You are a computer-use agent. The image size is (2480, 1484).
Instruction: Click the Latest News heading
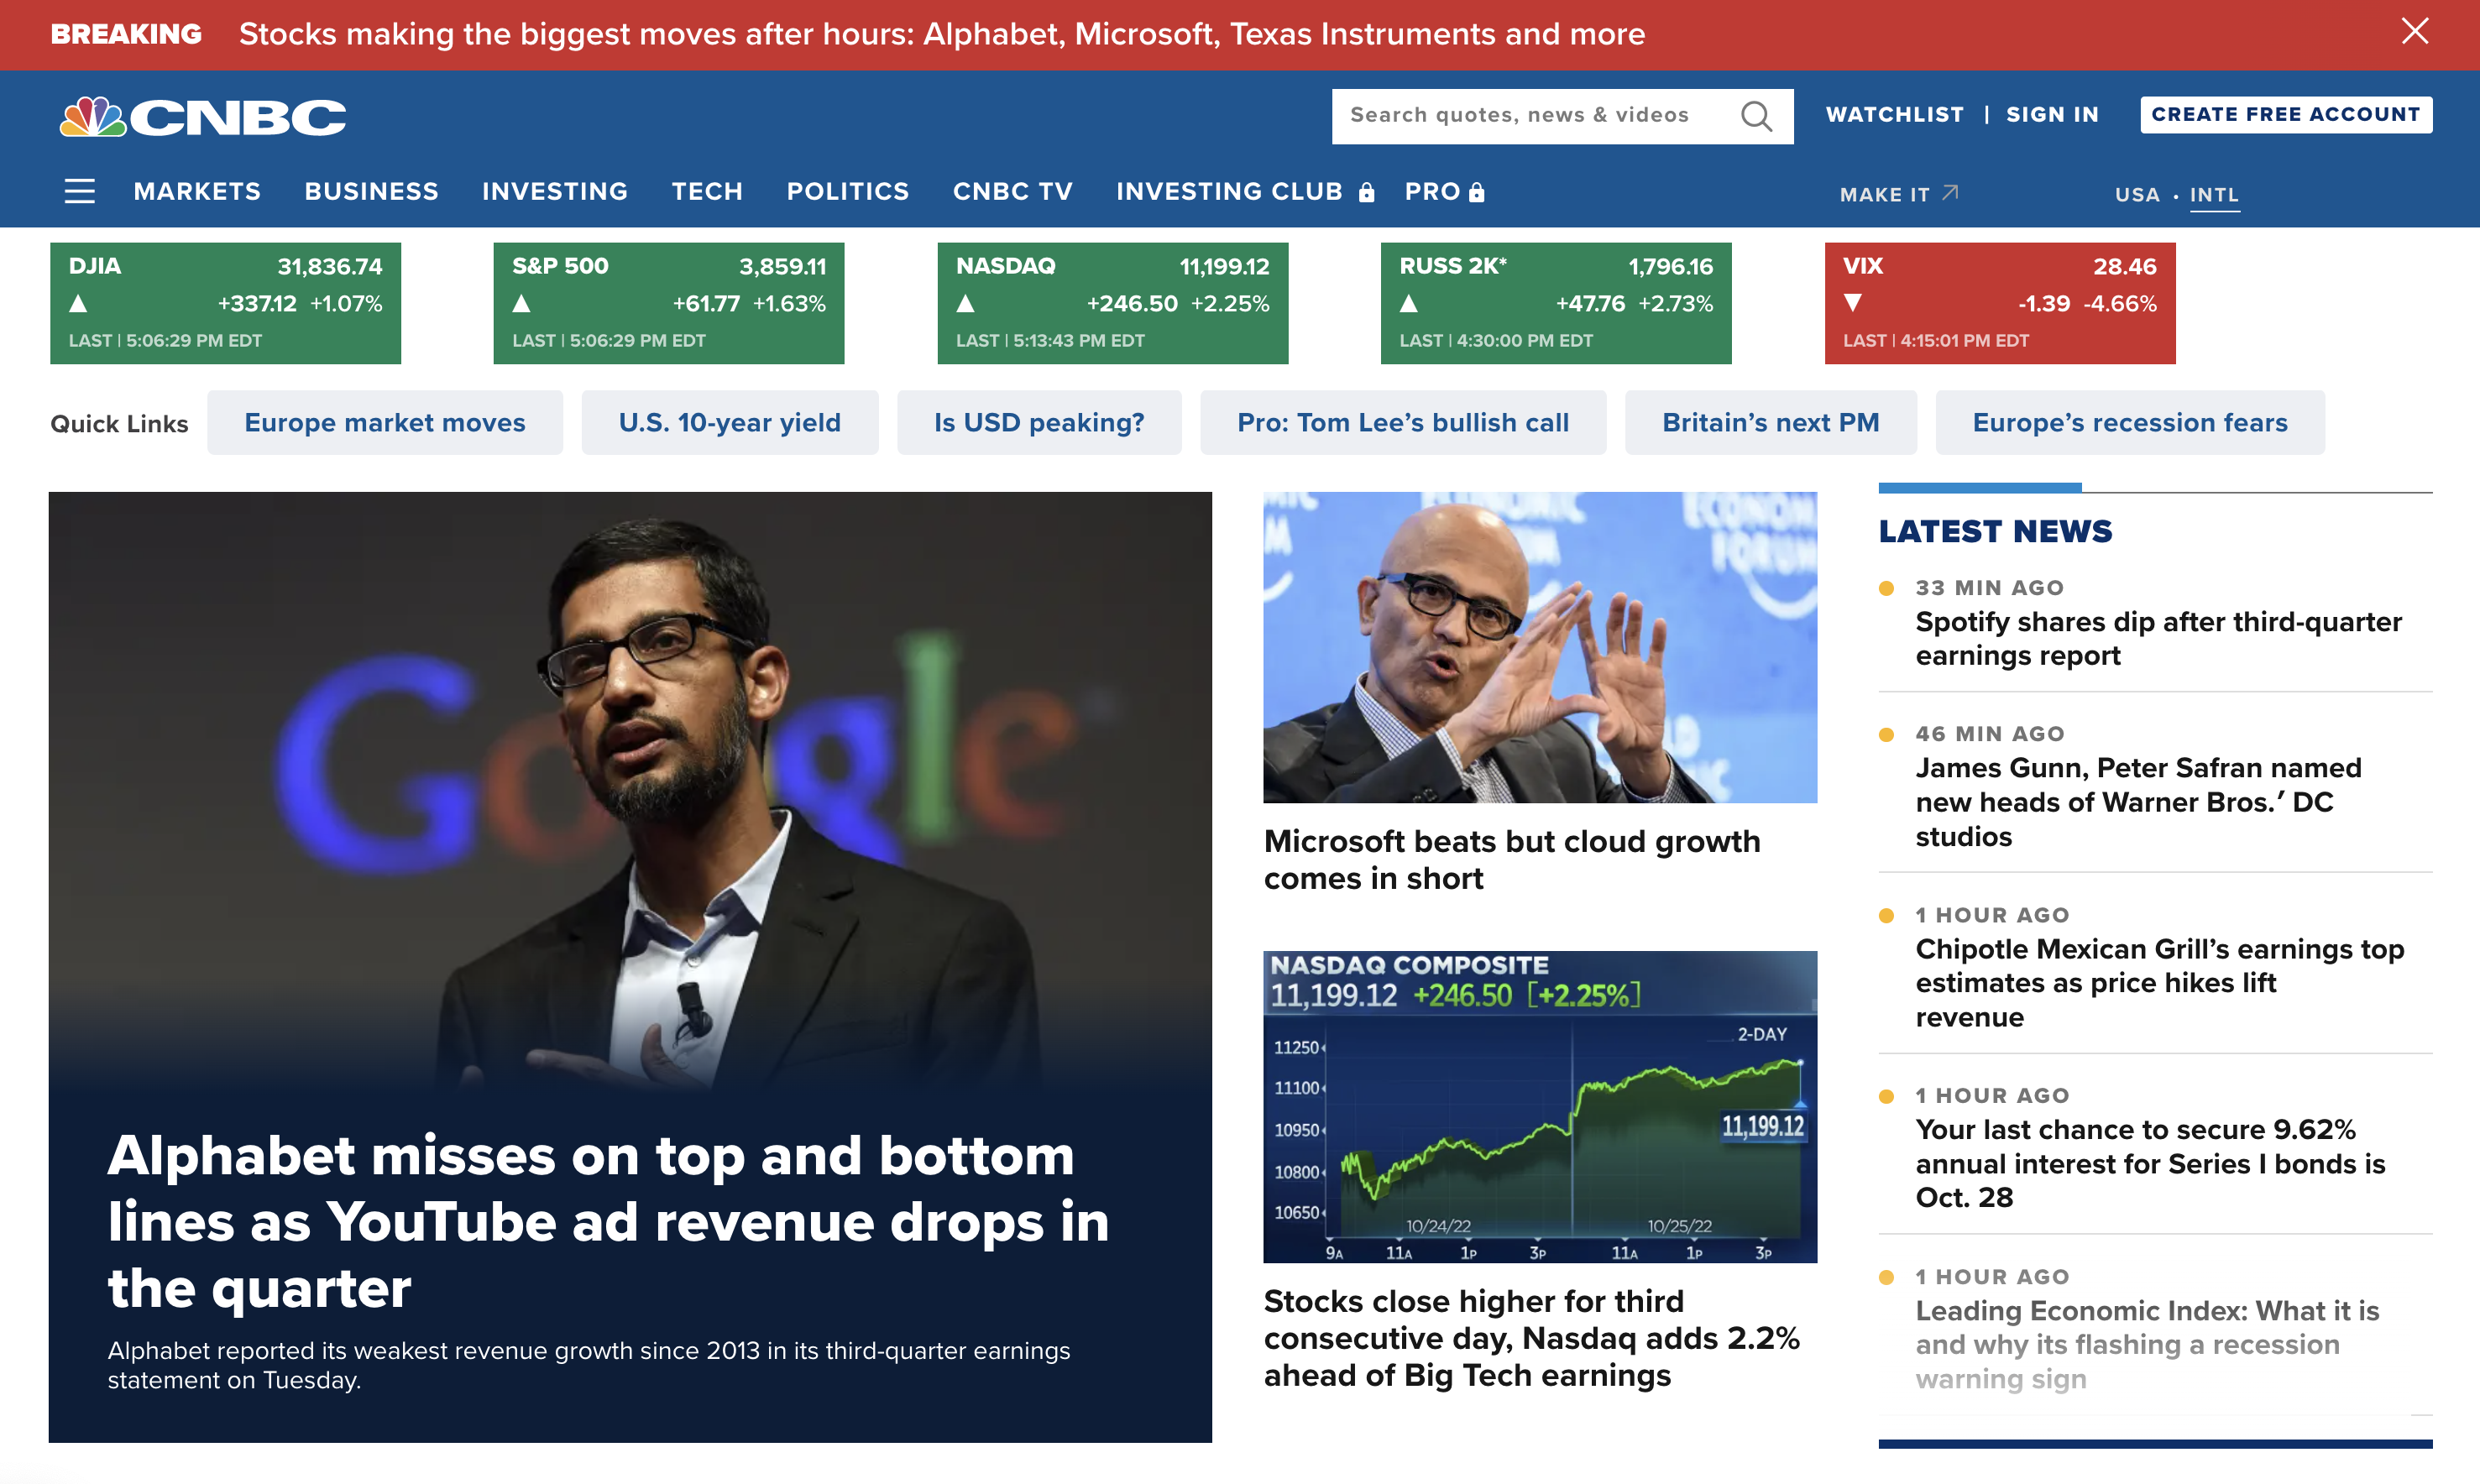pos(1995,531)
